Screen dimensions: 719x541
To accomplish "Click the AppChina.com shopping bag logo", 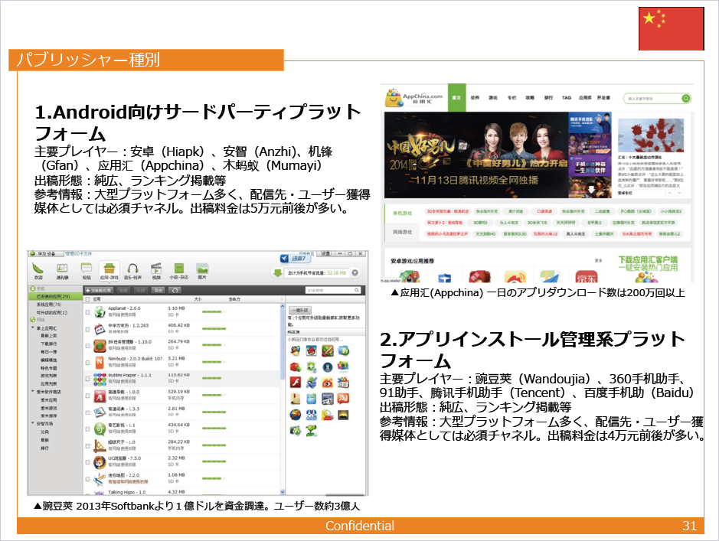I will click(394, 98).
